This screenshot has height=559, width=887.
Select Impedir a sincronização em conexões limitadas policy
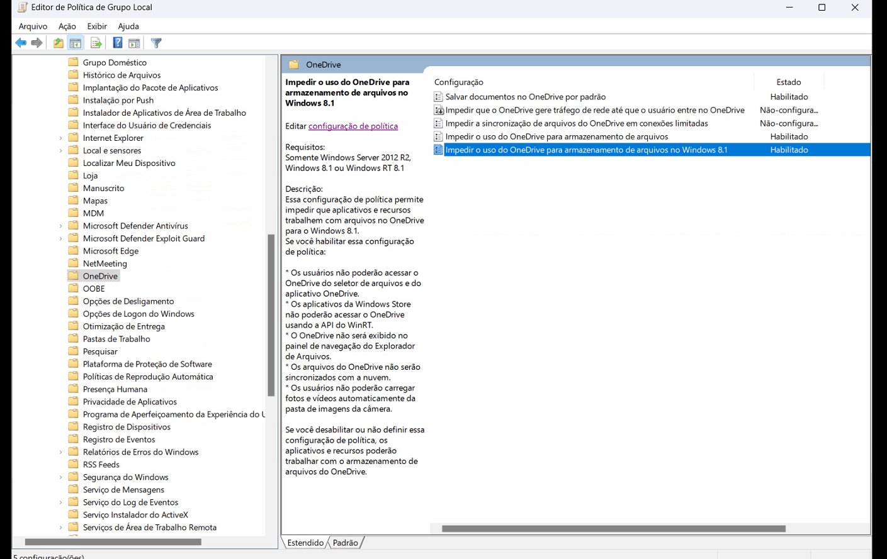pyautogui.click(x=577, y=123)
